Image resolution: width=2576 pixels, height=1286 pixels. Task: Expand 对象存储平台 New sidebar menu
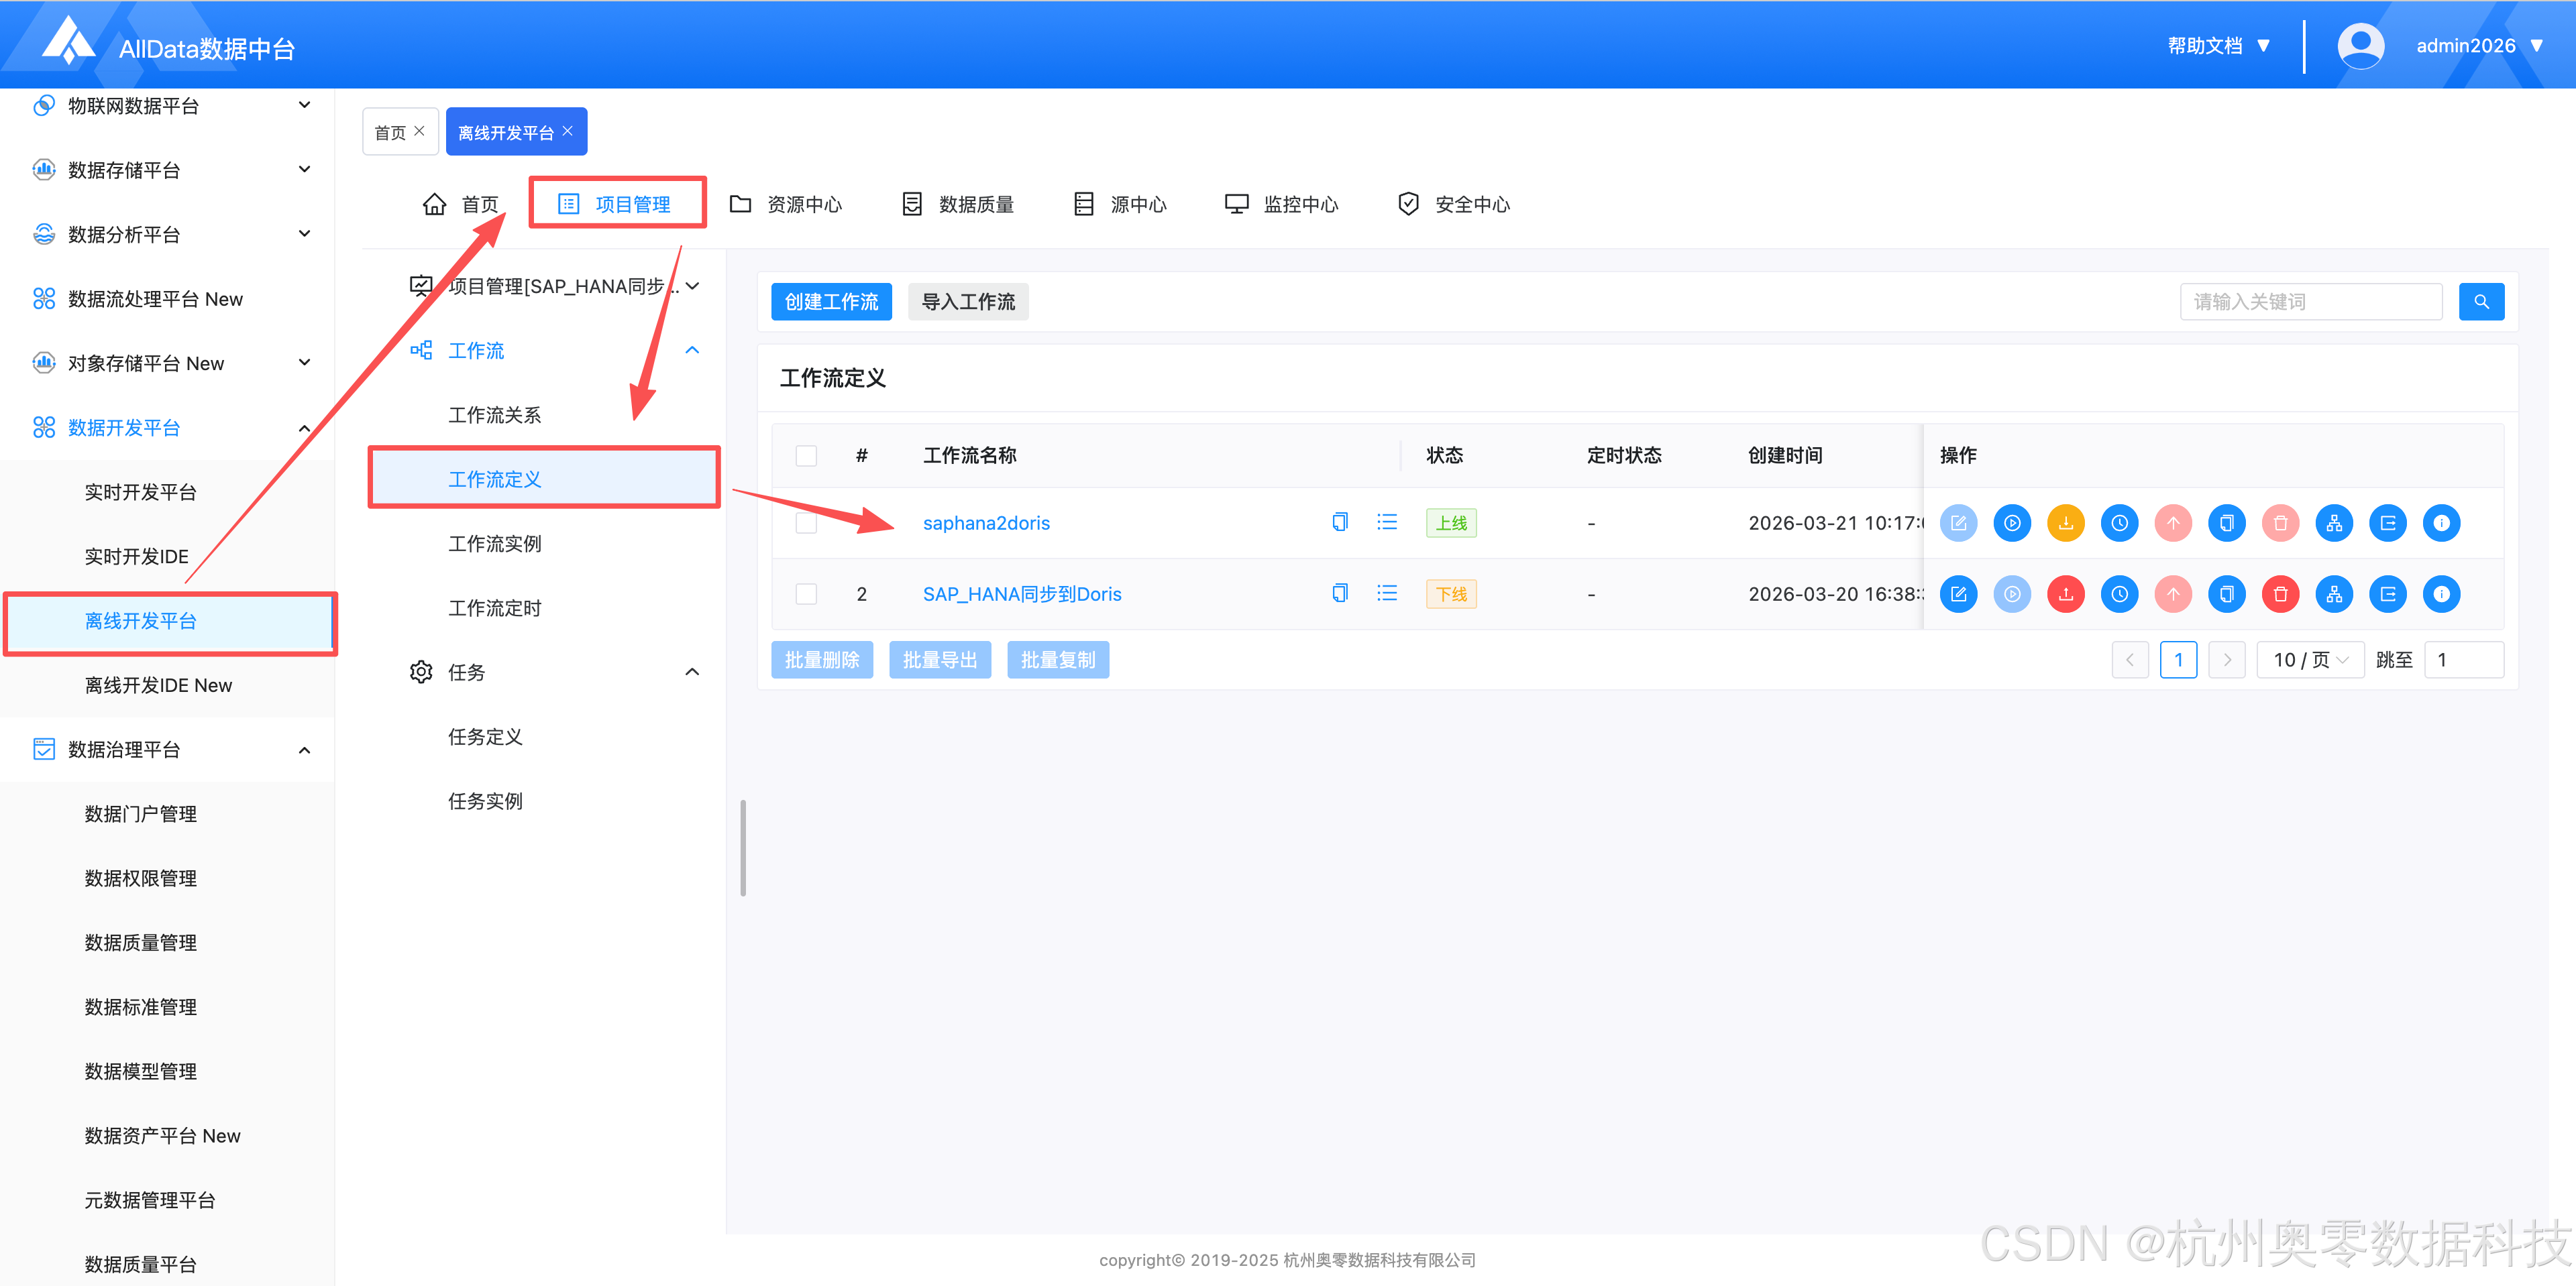click(x=304, y=363)
